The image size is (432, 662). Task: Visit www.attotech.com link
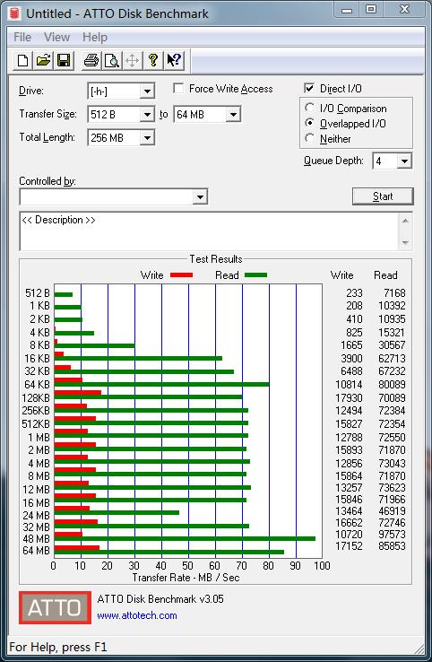137,615
